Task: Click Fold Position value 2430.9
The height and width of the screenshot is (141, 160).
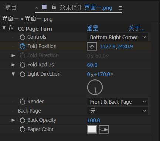Action: pyautogui.click(x=125, y=47)
